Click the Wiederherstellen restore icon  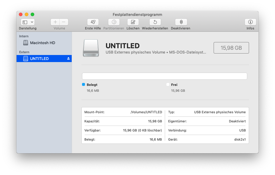click(155, 22)
